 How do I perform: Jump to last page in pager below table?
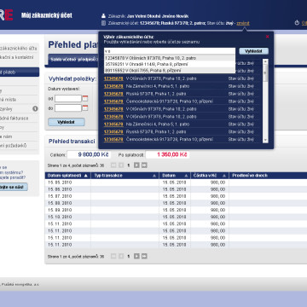pyautogui.click(x=144, y=256)
